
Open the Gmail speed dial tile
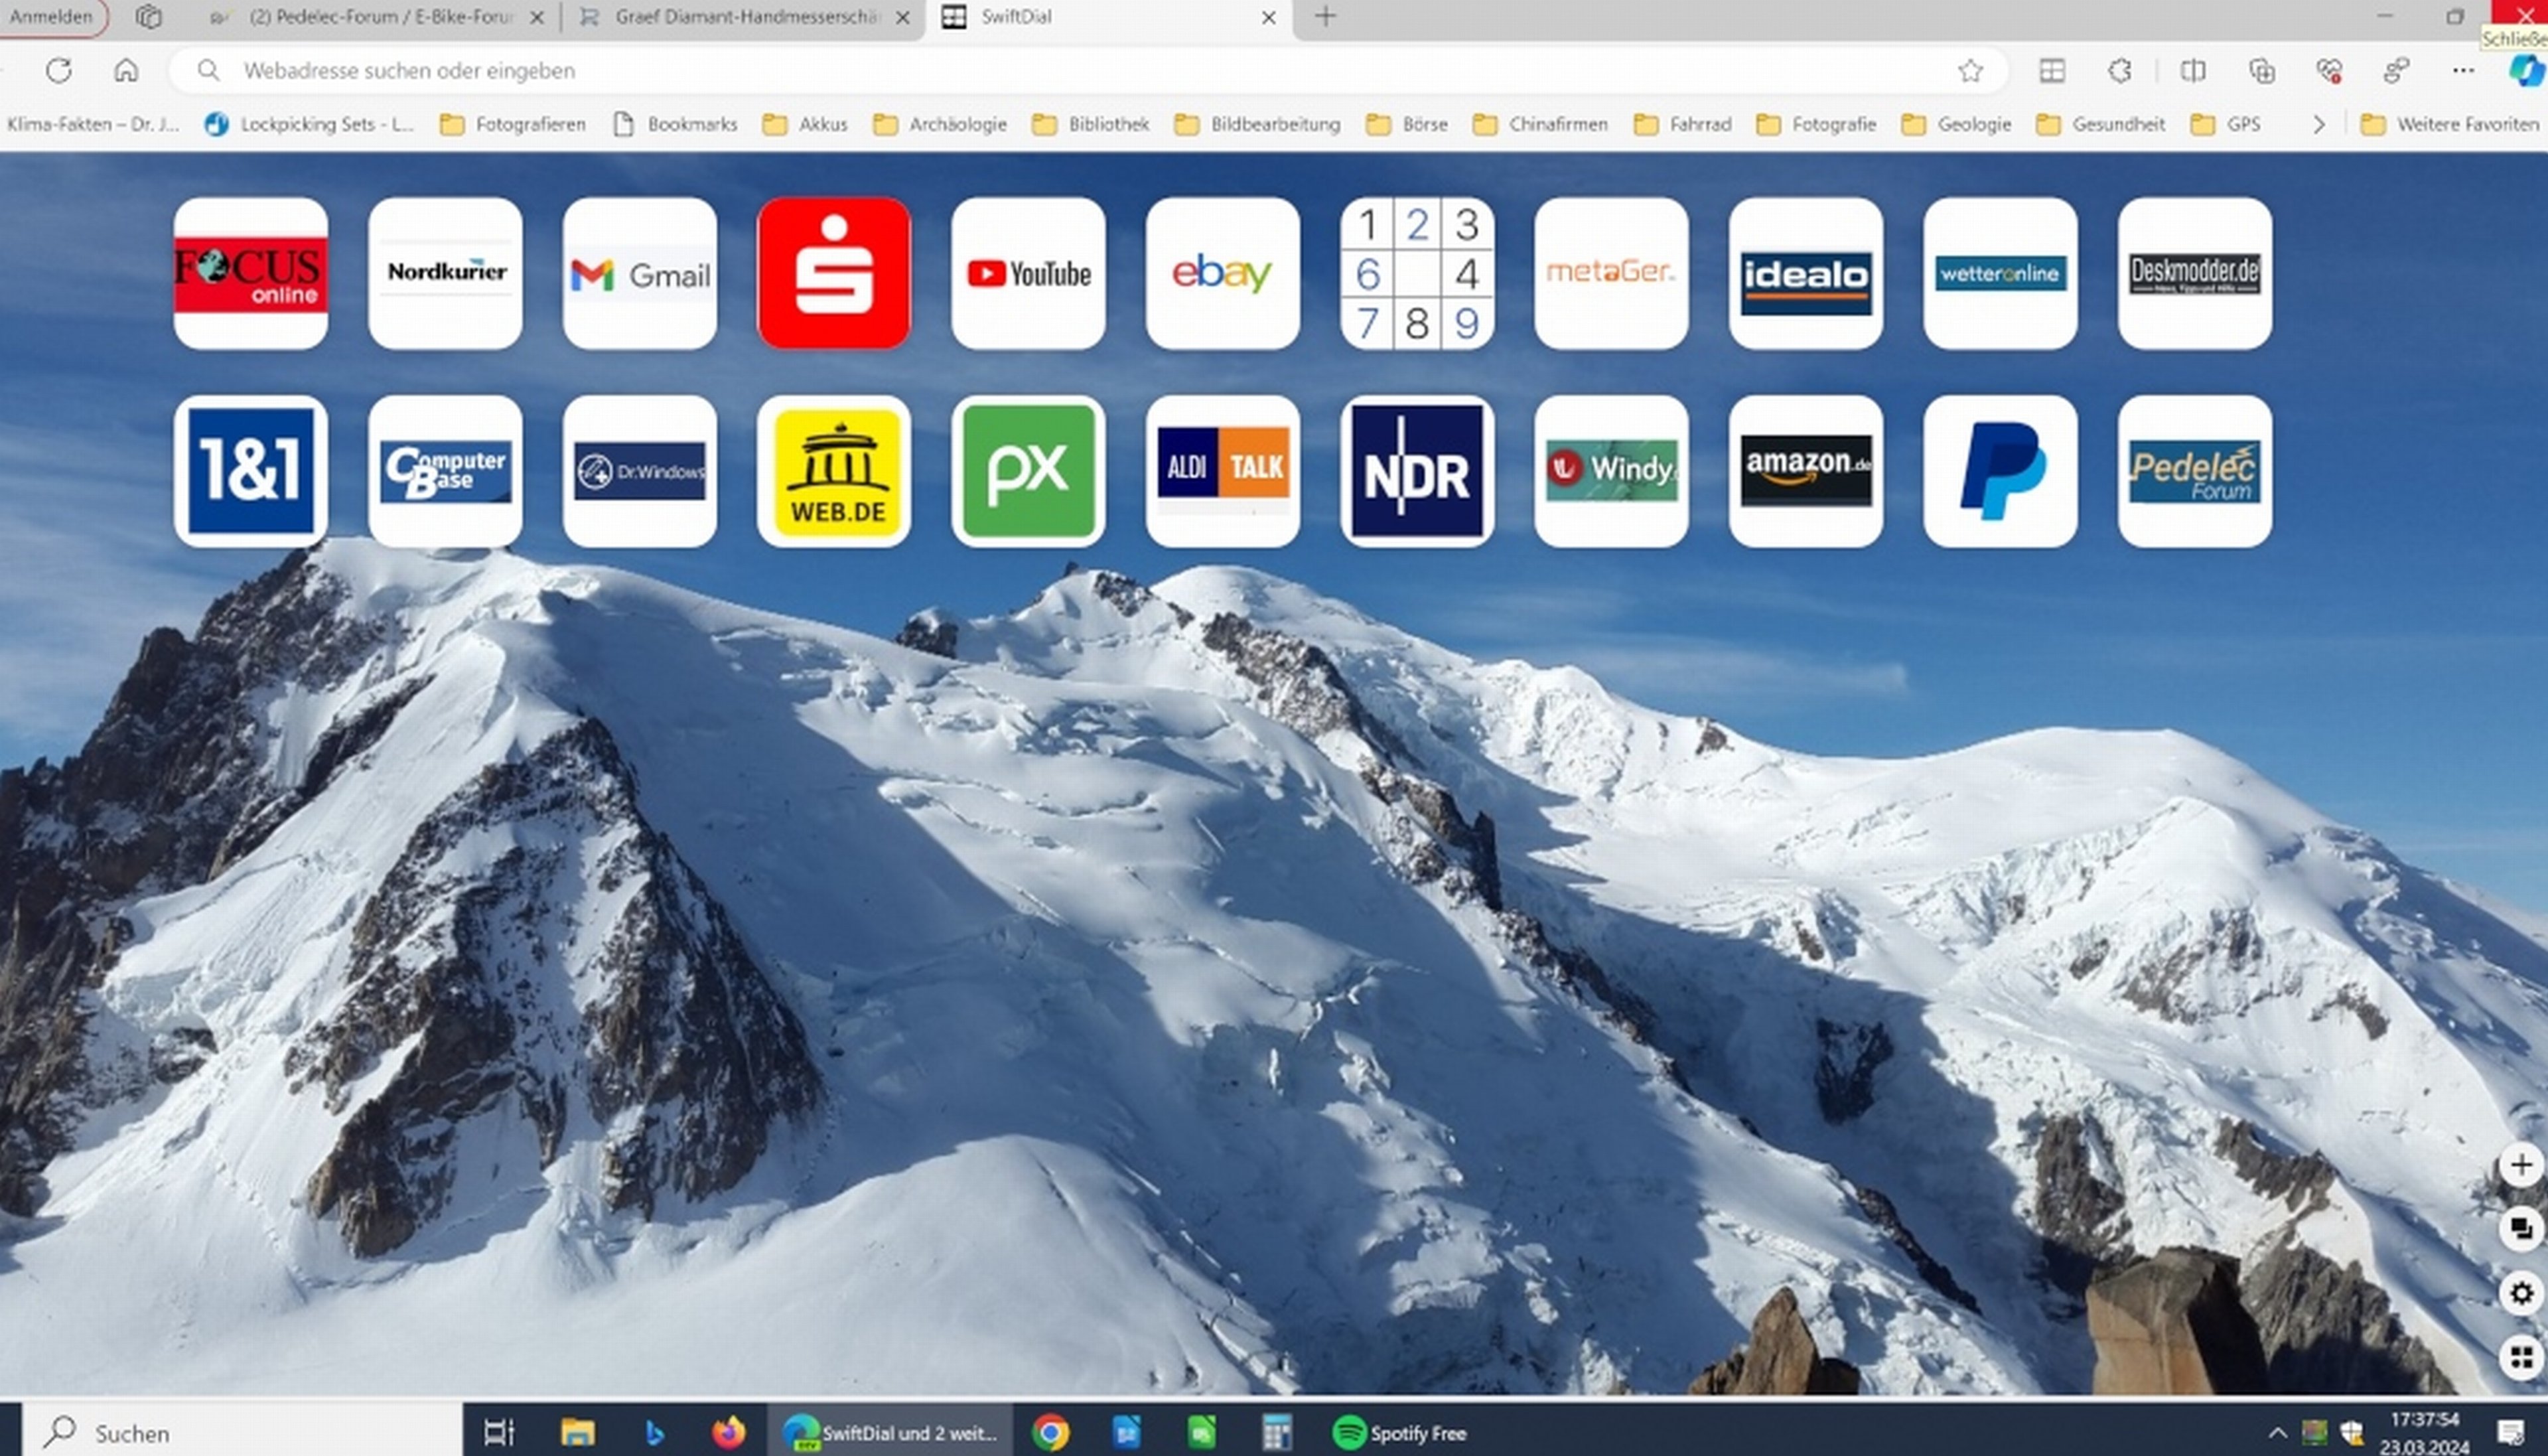pos(639,273)
